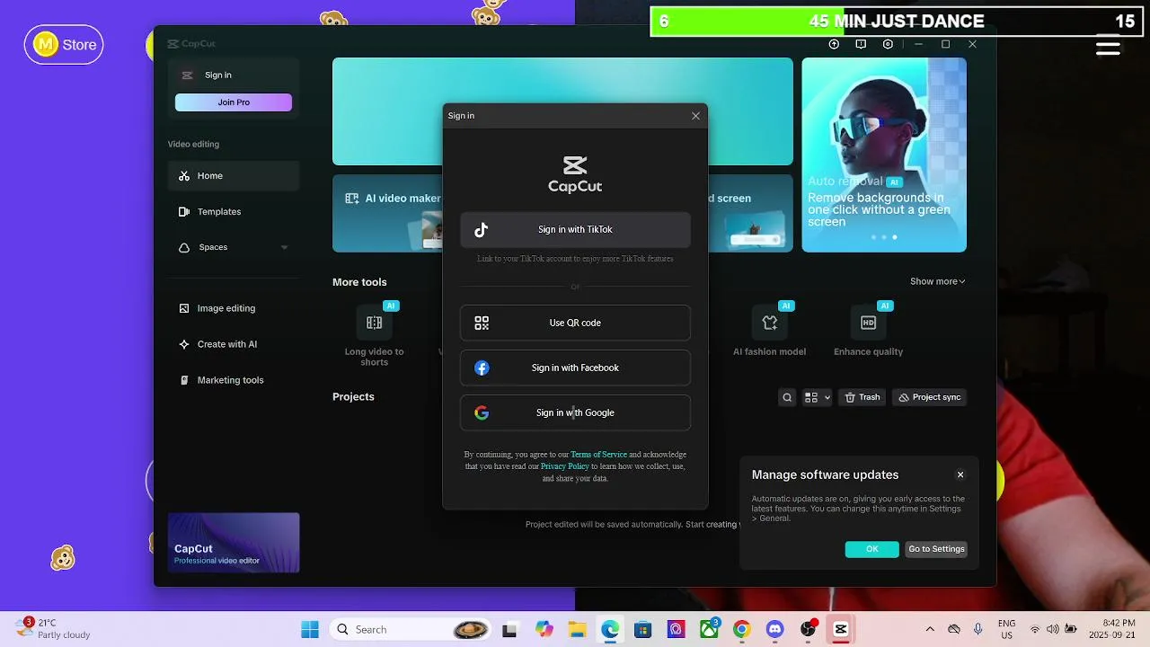Click the Home icon in sidebar
The width and height of the screenshot is (1150, 647).
tap(184, 176)
